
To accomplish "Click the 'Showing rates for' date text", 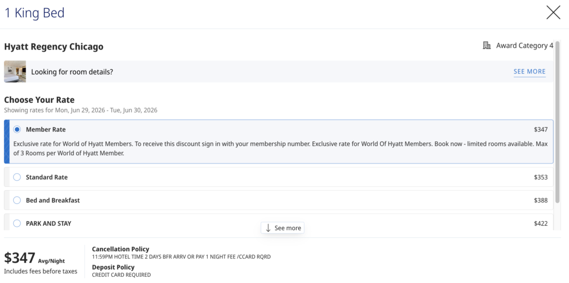I will tap(81, 110).
